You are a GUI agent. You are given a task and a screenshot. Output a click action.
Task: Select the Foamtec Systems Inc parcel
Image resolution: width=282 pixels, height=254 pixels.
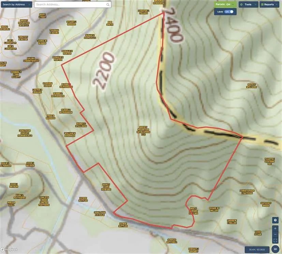click(x=269, y=161)
